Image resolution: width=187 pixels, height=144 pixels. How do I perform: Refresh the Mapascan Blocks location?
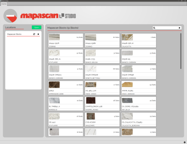click(34, 34)
